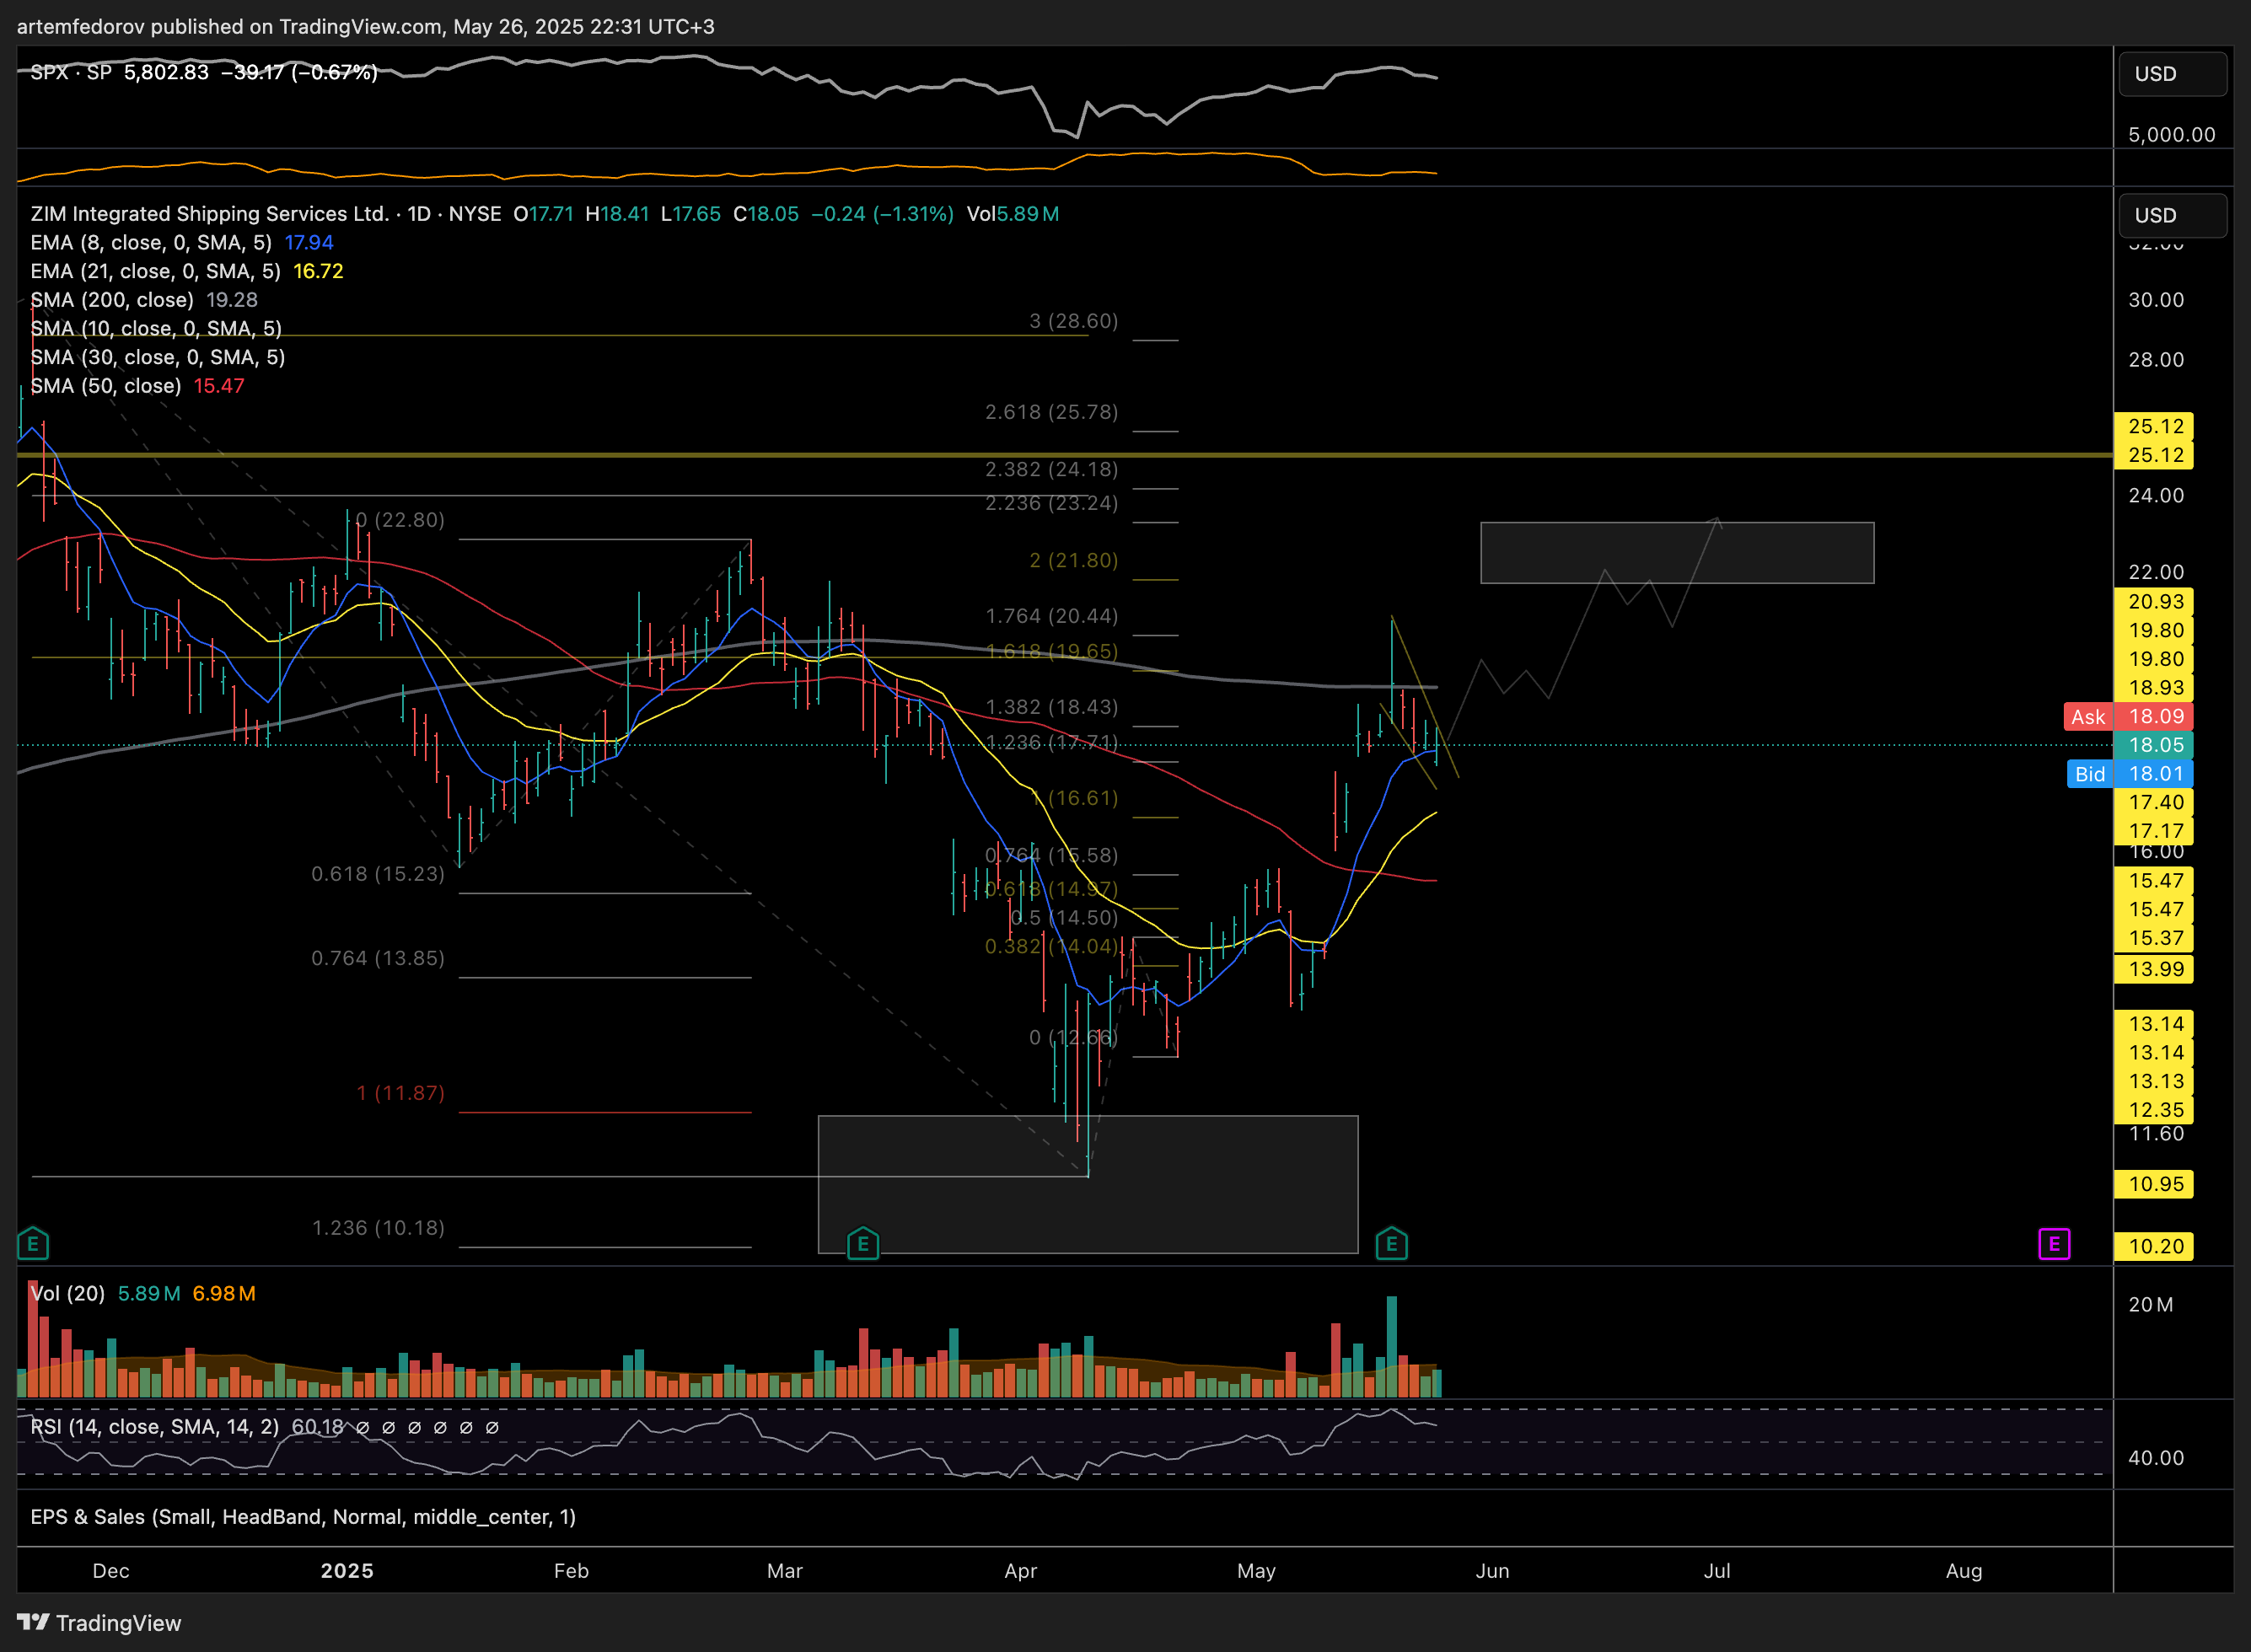Select the EMA (21, close, 0, SMA, 5) legend

155,272
